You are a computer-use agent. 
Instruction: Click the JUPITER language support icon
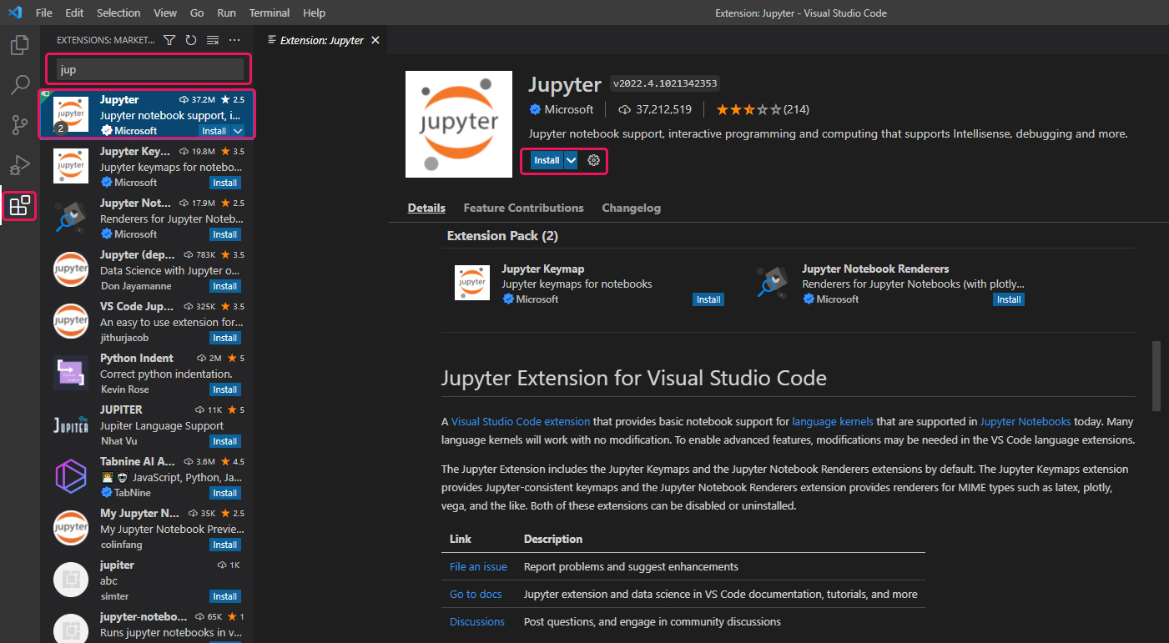pyautogui.click(x=71, y=424)
